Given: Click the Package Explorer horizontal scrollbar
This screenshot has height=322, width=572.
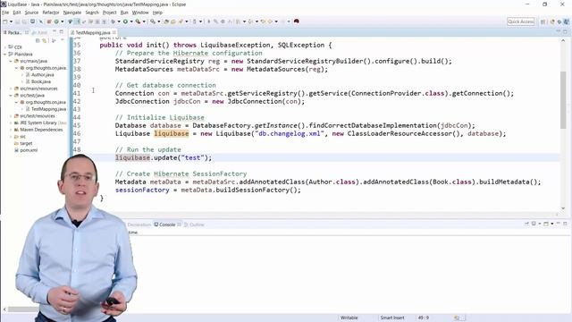Looking at the screenshot, I should click(x=22, y=309).
